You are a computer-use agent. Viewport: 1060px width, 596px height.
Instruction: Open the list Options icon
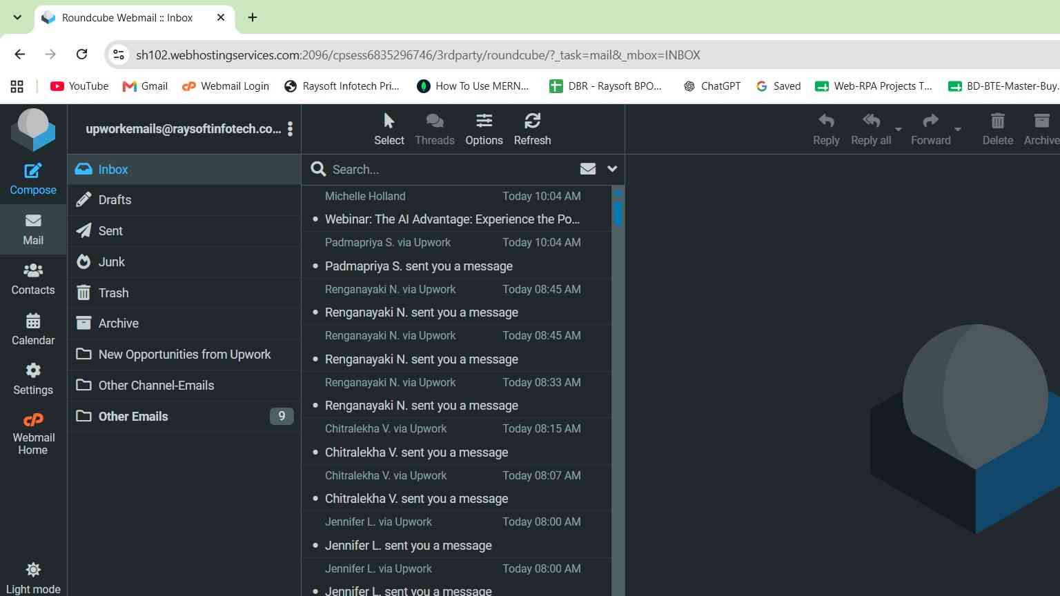coord(484,129)
